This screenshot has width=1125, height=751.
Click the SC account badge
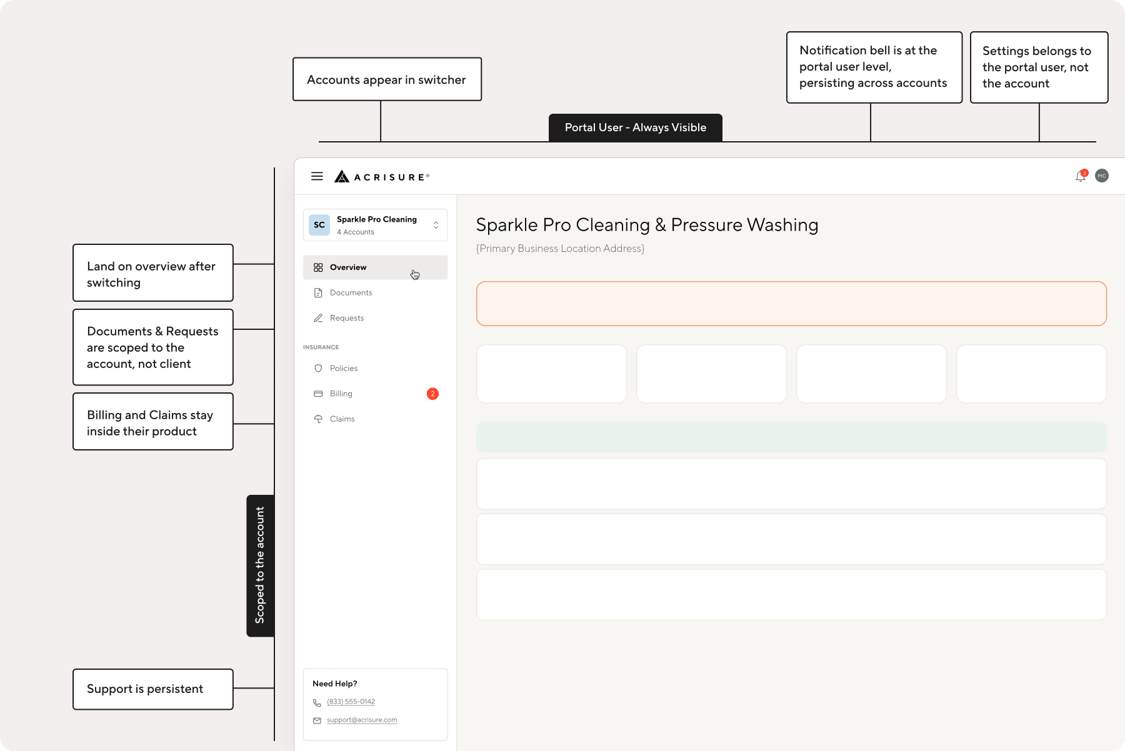(319, 225)
